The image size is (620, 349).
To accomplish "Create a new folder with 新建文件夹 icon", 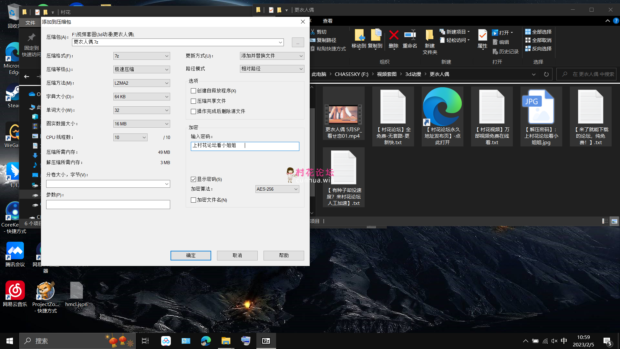I will [430, 42].
